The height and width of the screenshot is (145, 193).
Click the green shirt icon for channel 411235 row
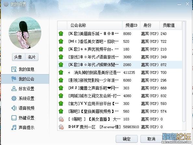tap(61, 72)
